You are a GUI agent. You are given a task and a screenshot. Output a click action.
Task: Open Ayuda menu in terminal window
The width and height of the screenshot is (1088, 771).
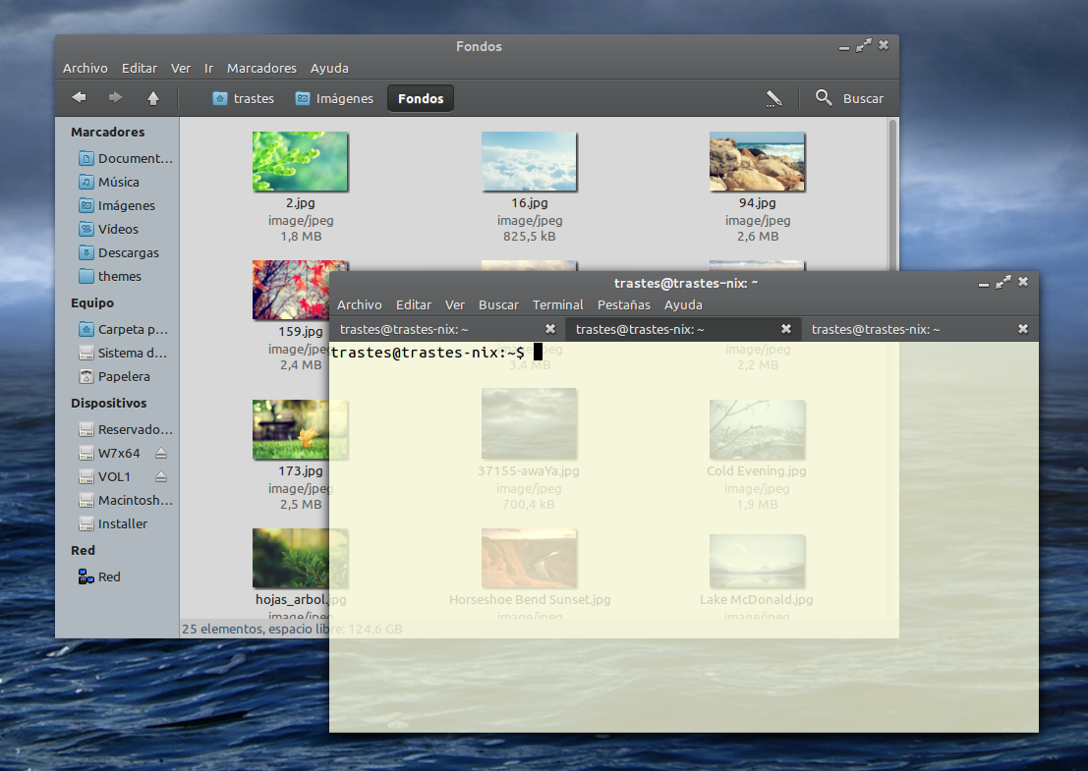point(683,304)
